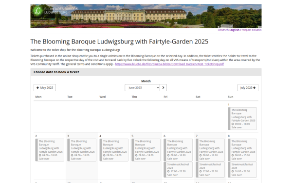Click the 'Sun' weekday column header
This screenshot has width=292, height=183.
pos(230,97)
